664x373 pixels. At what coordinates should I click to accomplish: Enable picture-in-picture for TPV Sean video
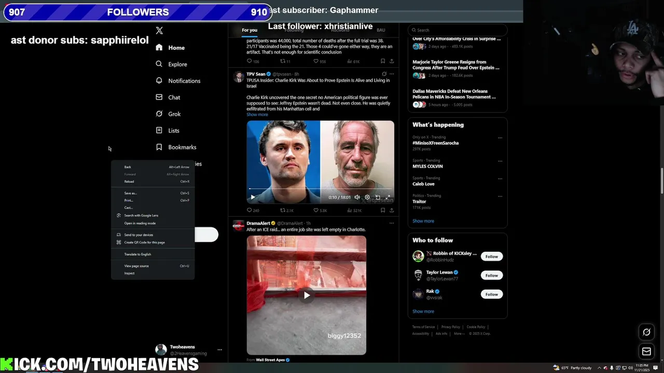(378, 197)
